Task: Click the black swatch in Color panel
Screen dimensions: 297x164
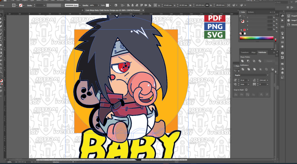Action: [243, 34]
